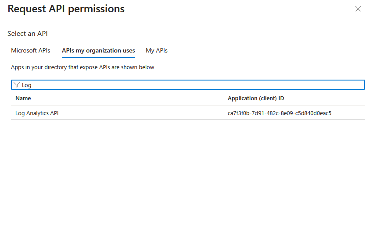
Task: Open the My APIs tab
Action: [157, 50]
